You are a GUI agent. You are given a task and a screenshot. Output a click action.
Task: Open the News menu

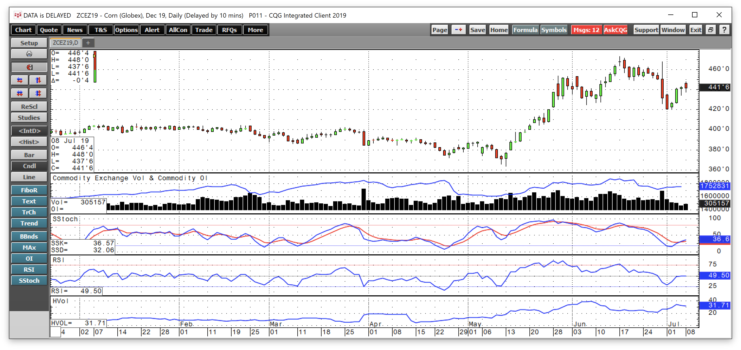(75, 30)
